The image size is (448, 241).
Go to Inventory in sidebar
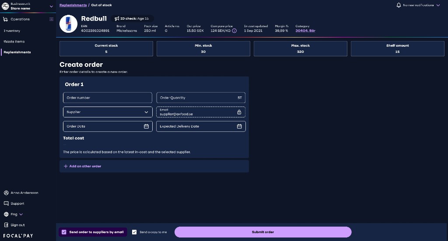click(12, 31)
